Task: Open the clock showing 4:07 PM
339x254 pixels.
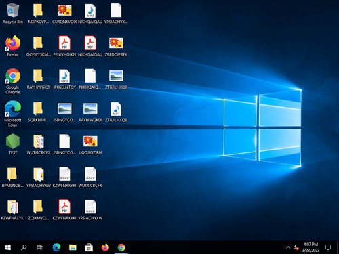Action: pos(311,247)
